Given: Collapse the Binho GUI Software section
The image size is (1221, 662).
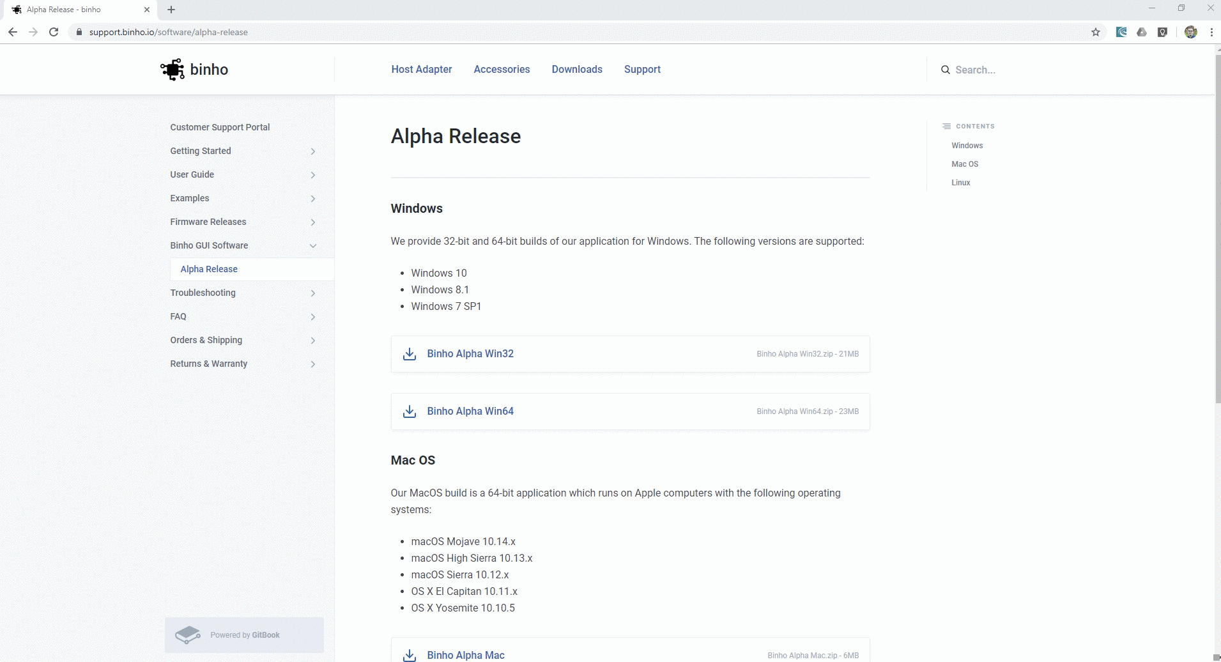Looking at the screenshot, I should point(312,245).
